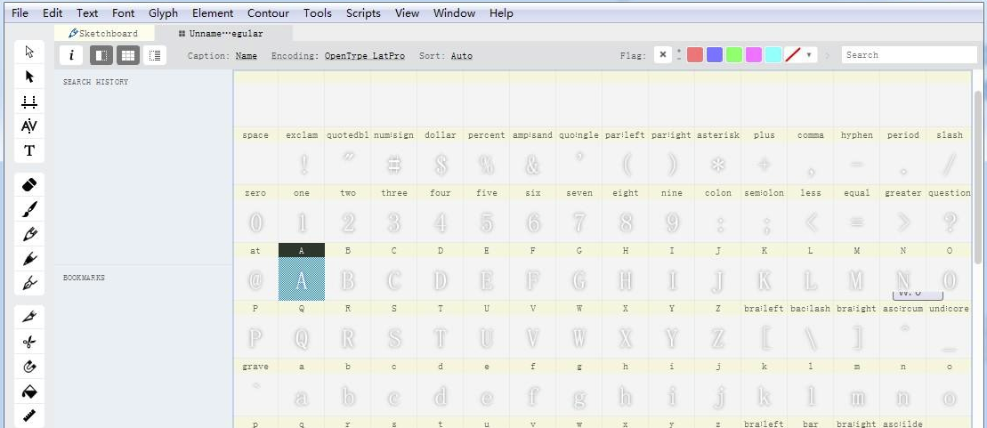Switch to the Sketchboard tab
Image resolution: width=987 pixels, height=428 pixels.
104,33
